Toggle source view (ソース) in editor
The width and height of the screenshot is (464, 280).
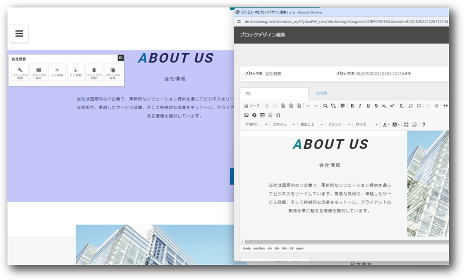coord(252,106)
